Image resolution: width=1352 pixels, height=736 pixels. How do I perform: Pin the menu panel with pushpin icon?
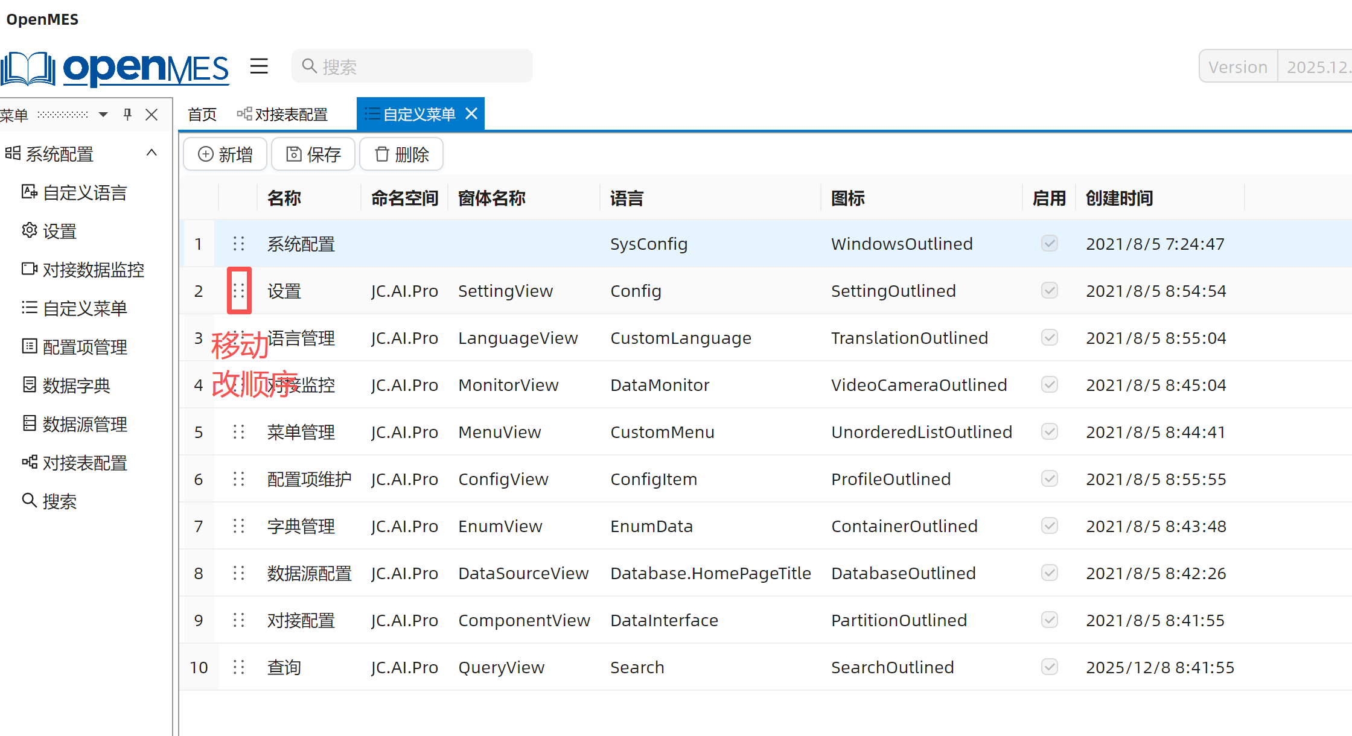click(127, 114)
